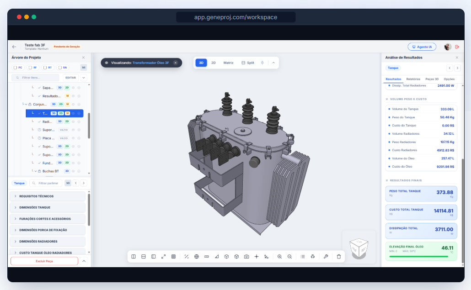Expand DIMENSÕES TANQUE section

pos(48,207)
